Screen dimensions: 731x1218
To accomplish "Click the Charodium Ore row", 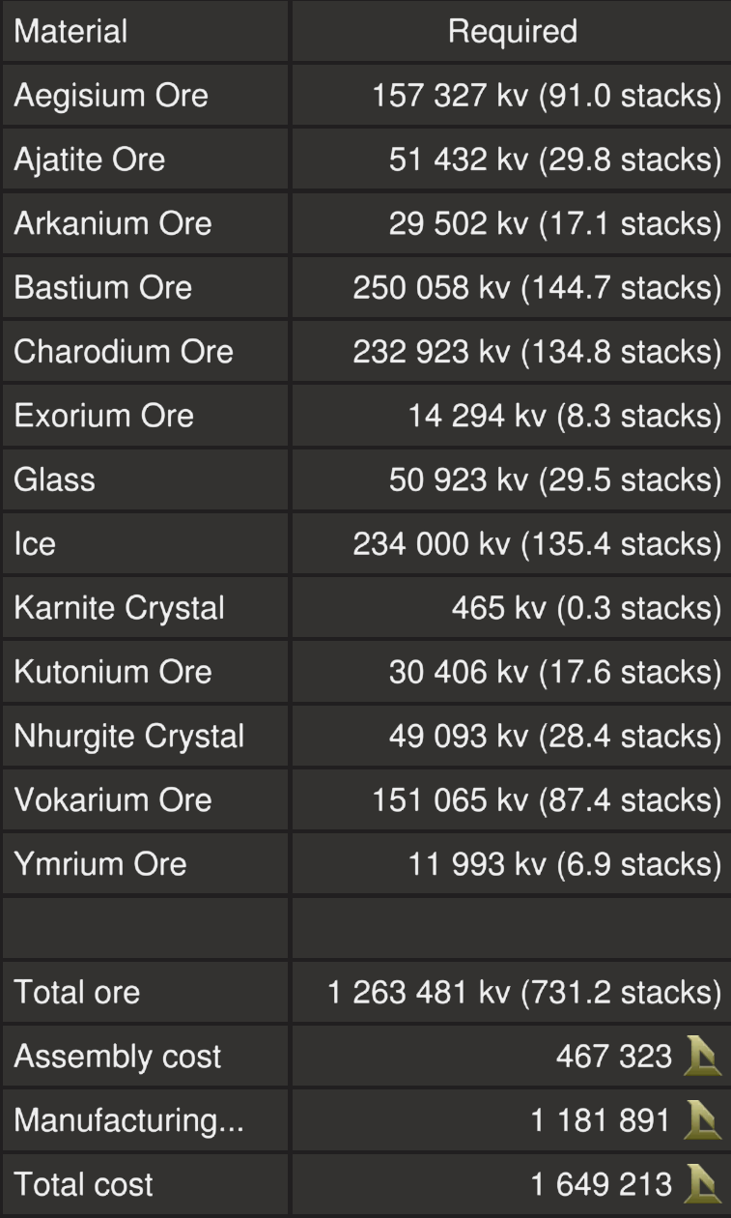I will coord(124,351).
